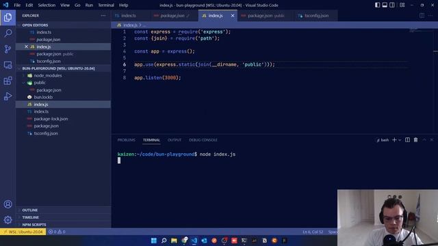Toggle primary side bar layout icon

coord(377,5)
